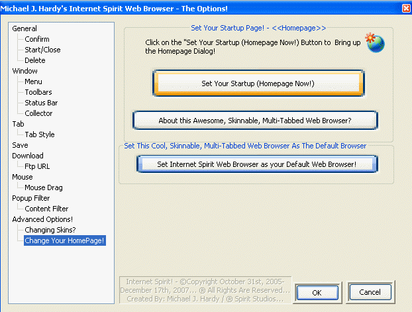Confirm settings with OK button

click(317, 293)
